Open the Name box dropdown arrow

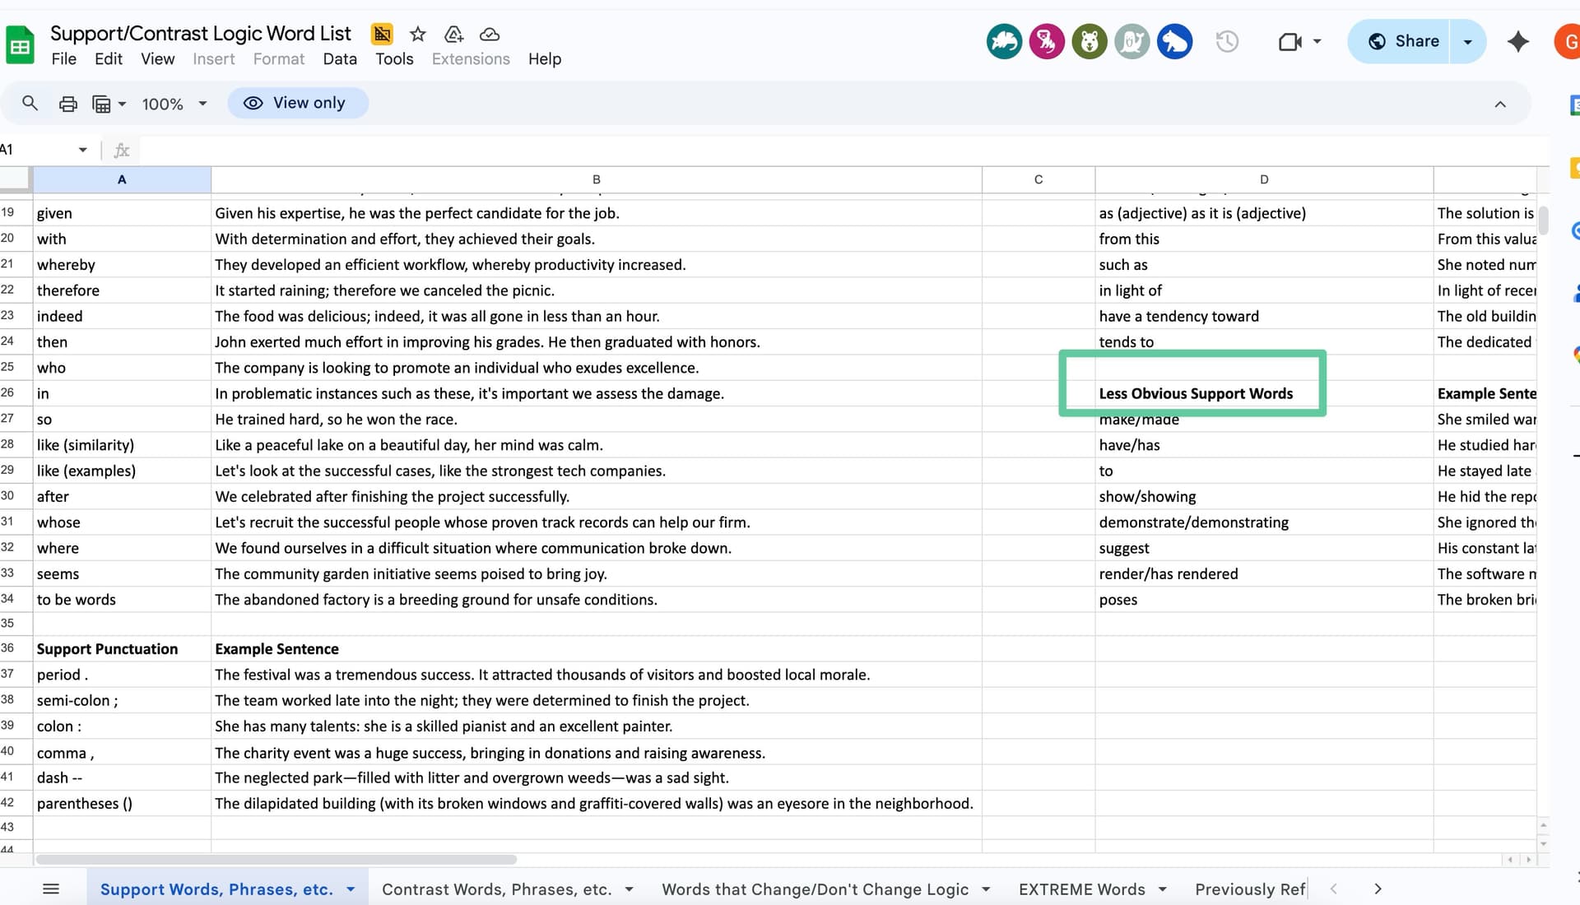point(82,150)
